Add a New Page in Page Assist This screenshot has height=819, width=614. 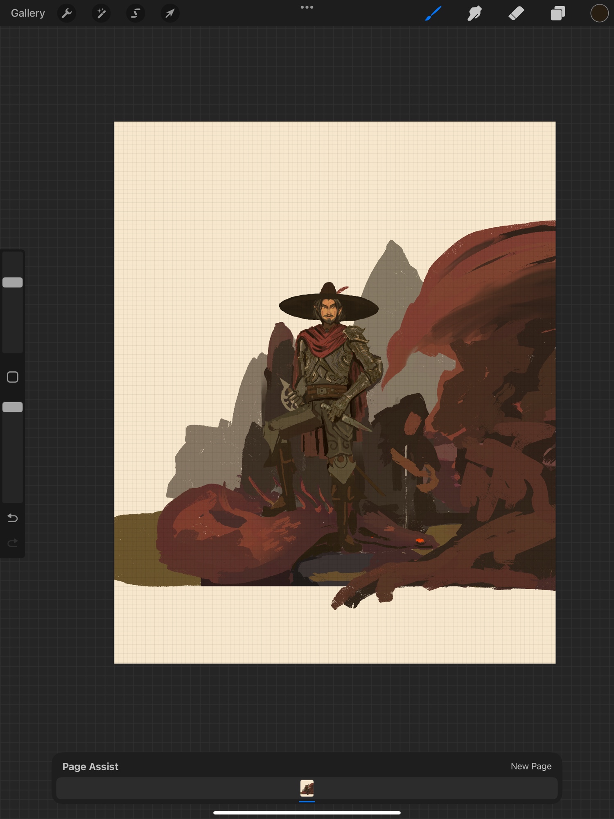pyautogui.click(x=531, y=766)
